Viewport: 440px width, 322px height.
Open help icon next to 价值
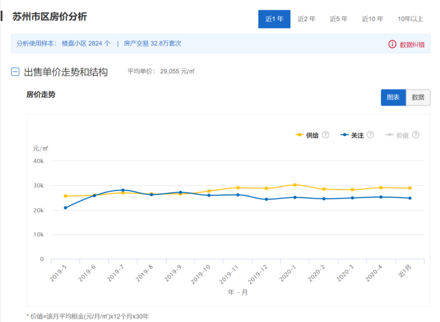[416, 135]
